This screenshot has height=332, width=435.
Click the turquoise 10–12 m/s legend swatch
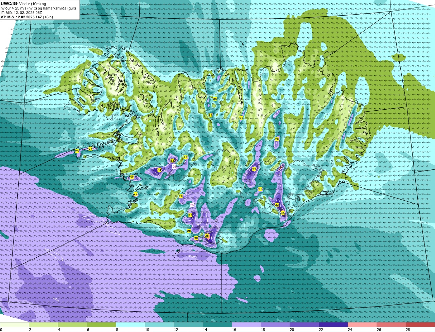[x=159, y=325]
